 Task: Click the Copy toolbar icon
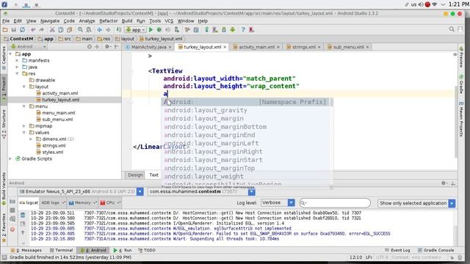(x=61, y=29)
